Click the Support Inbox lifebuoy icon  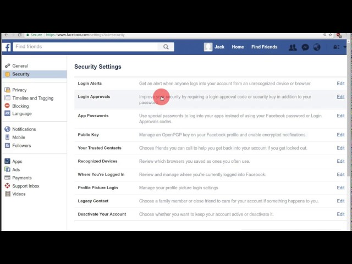[x=7, y=186]
